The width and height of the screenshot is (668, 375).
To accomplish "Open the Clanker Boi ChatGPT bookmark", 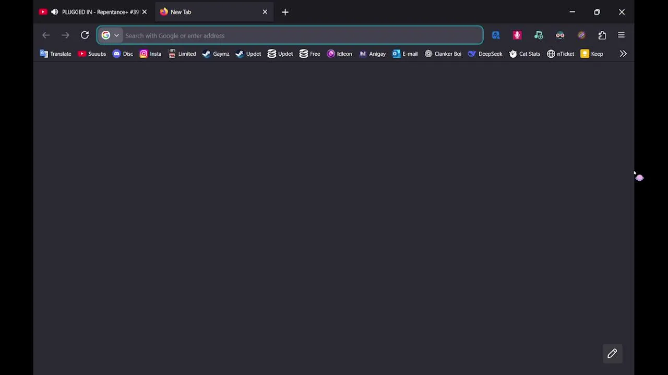I will (443, 54).
